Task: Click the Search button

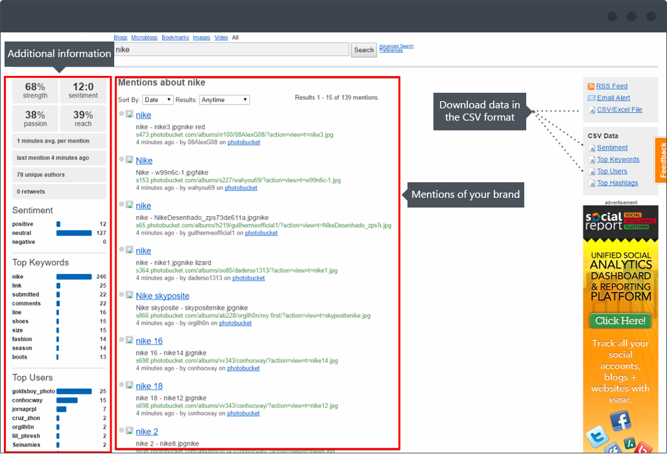Action: coord(364,50)
